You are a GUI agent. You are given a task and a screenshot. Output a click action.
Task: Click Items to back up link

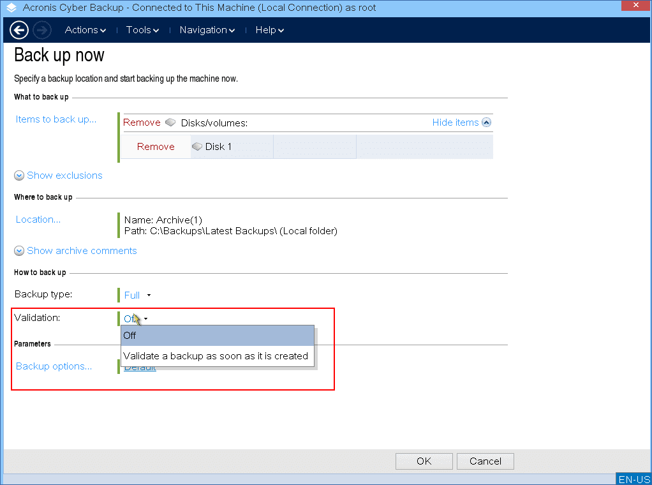pos(56,119)
